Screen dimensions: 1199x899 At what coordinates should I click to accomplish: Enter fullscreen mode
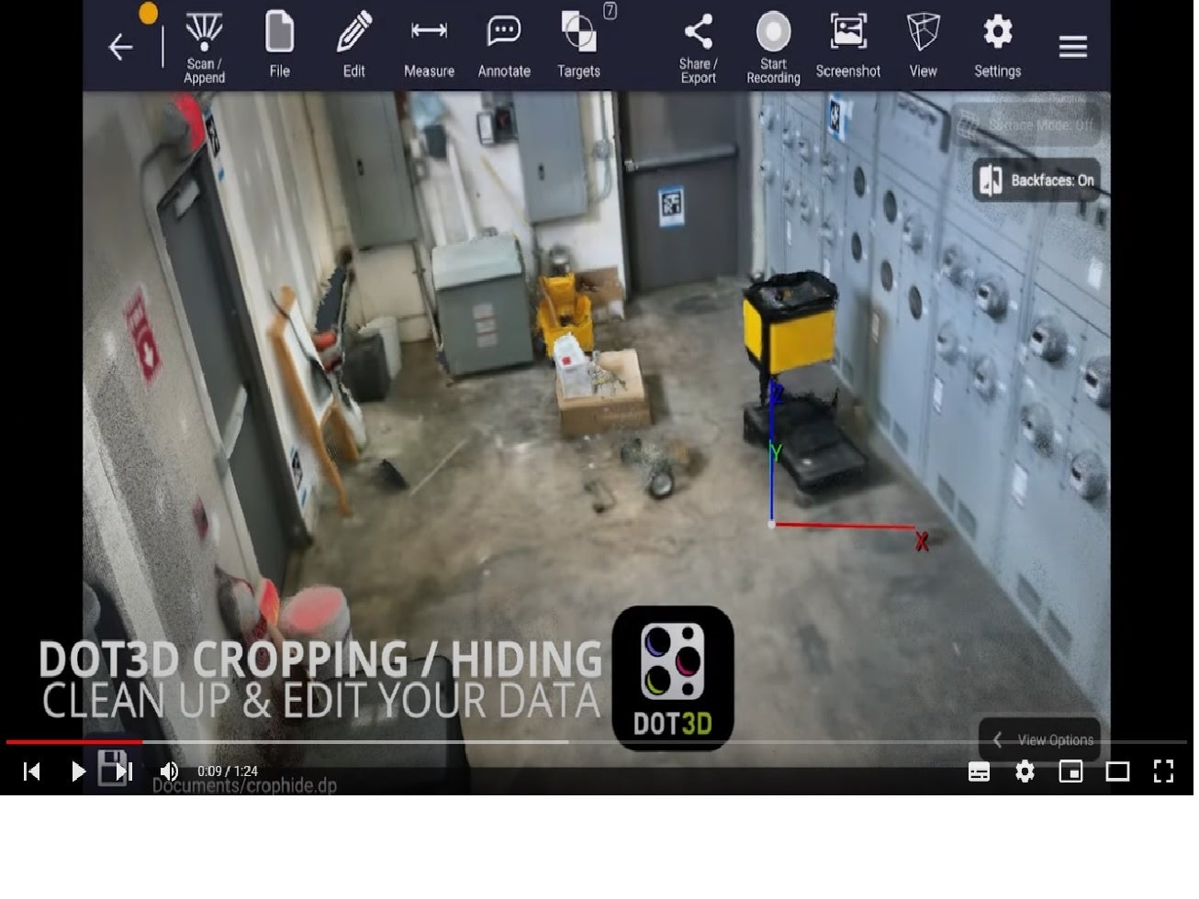1163,771
